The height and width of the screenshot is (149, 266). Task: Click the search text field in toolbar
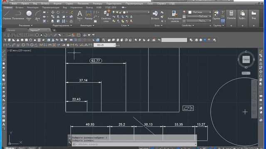pyautogui.click(x=174, y=40)
